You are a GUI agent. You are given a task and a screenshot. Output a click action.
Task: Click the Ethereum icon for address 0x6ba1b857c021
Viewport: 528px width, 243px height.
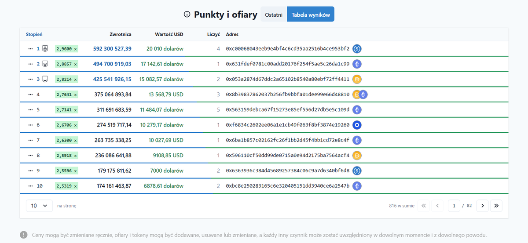tap(357, 140)
